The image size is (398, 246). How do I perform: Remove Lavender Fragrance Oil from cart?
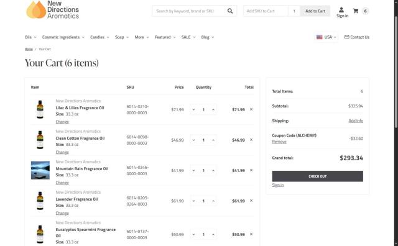[251, 201]
